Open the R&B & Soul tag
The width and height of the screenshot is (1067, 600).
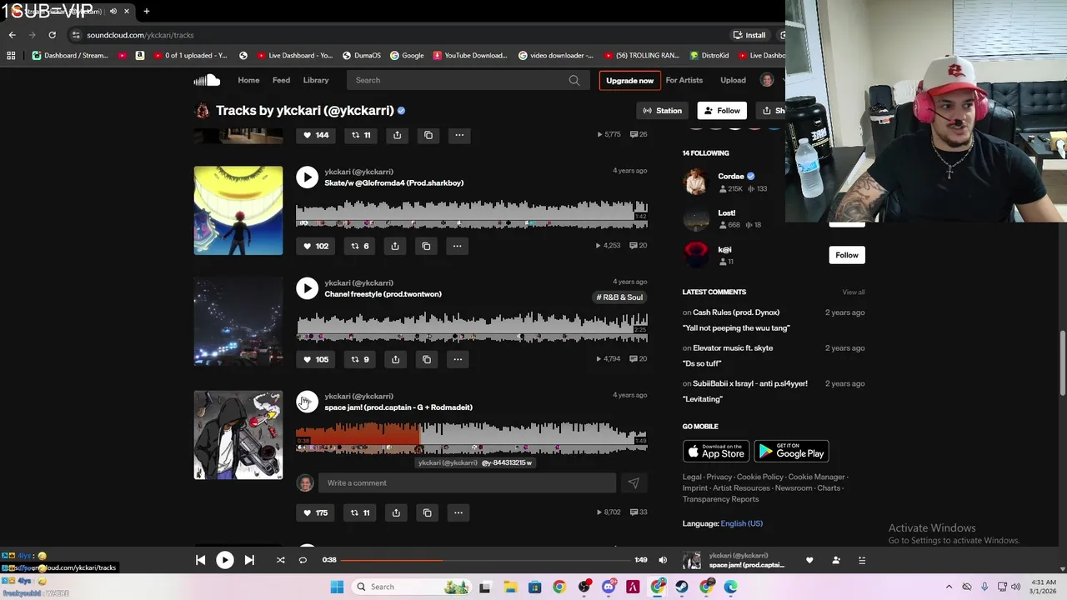pyautogui.click(x=619, y=297)
